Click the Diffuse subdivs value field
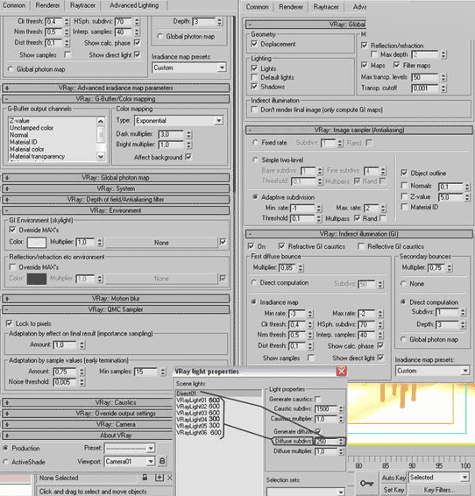This screenshot has height=496, width=475. [x=326, y=442]
